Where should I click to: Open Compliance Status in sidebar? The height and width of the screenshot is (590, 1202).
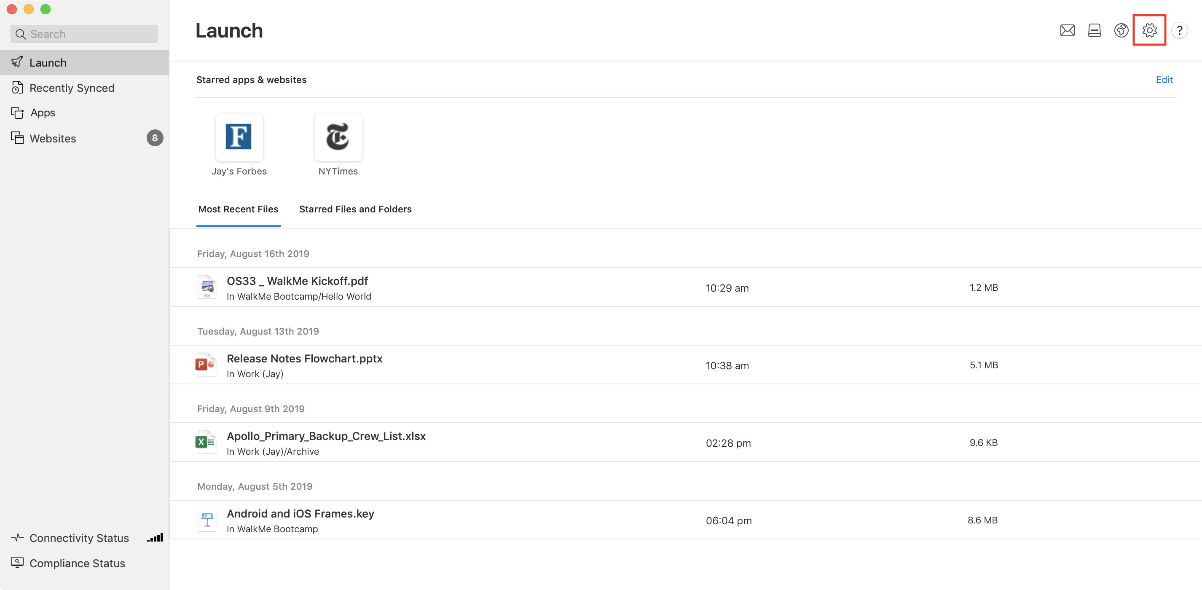tap(77, 563)
